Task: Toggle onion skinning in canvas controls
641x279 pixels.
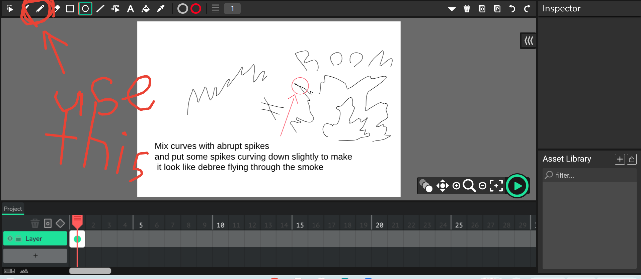Action: pos(426,186)
